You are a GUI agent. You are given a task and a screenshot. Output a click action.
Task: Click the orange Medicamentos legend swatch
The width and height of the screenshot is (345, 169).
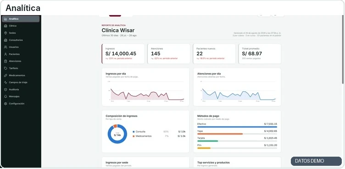(134, 136)
